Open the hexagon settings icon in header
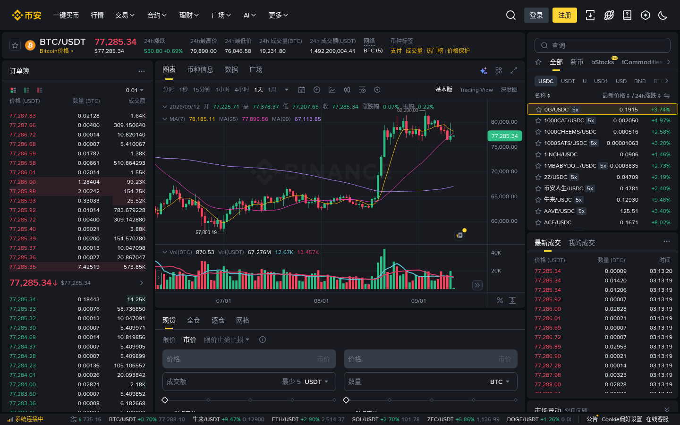 click(646, 15)
